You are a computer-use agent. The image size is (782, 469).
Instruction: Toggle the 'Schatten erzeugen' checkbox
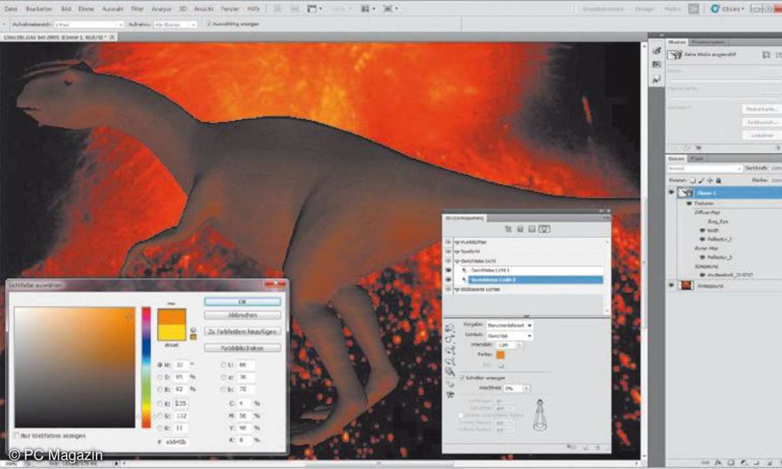462,377
